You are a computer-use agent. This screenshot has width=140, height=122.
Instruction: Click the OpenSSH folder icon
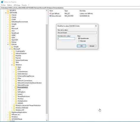pos(10,40)
